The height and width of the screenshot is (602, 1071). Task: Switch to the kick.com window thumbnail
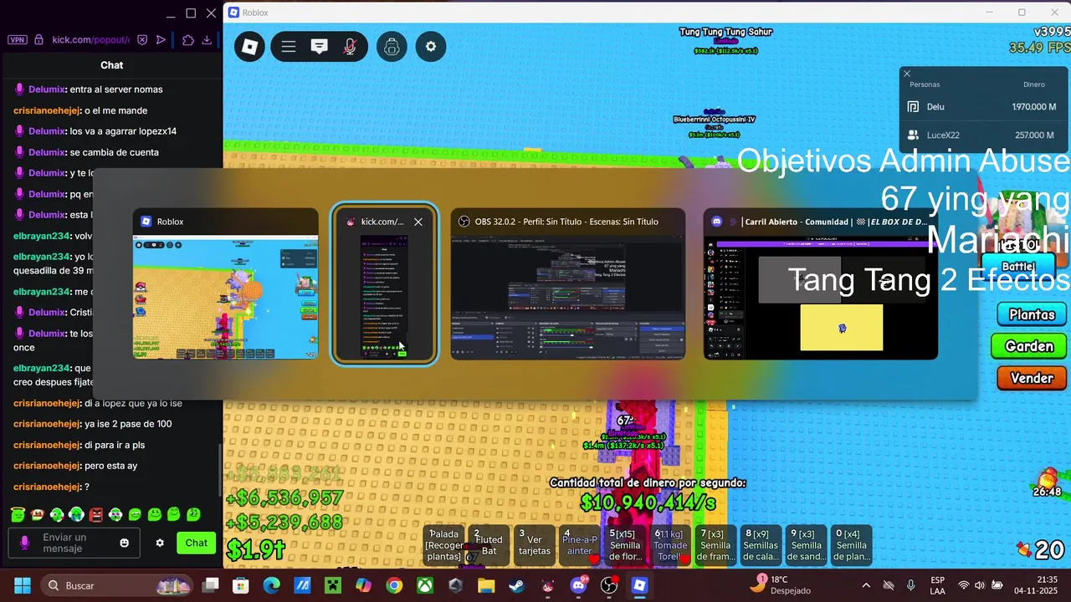[x=384, y=284]
